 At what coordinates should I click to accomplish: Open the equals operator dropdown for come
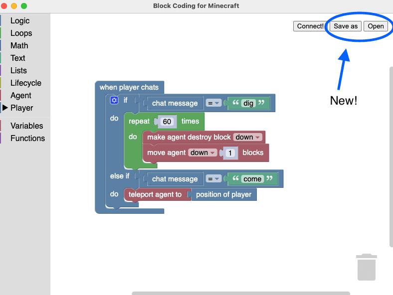tap(214, 179)
